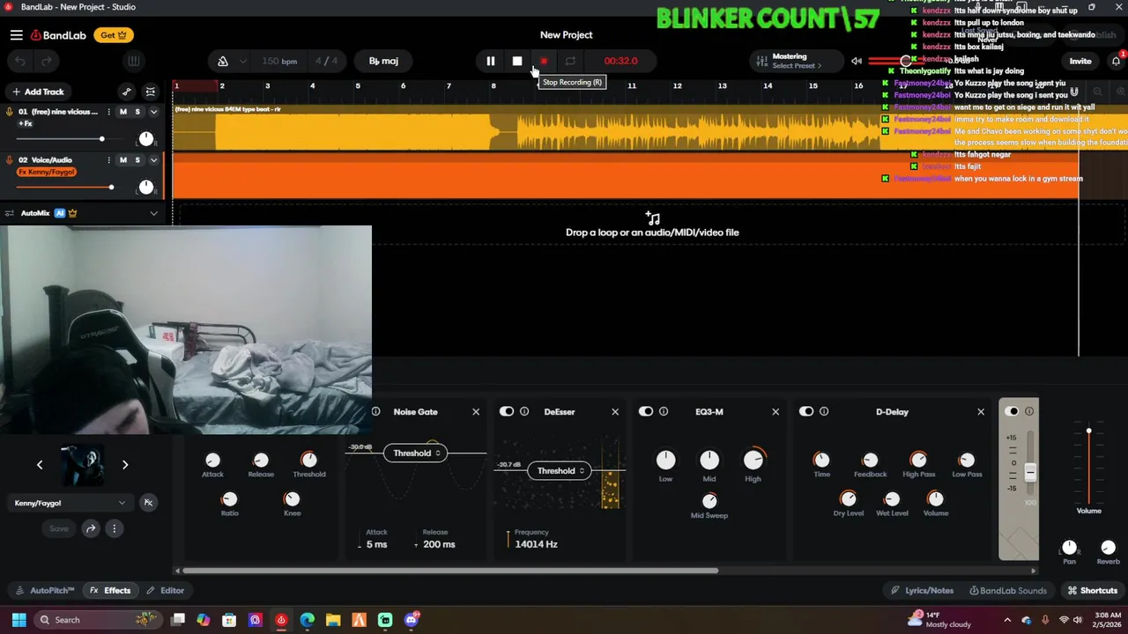The image size is (1128, 634).
Task: Change the Bb maj key selector
Action: 383,62
